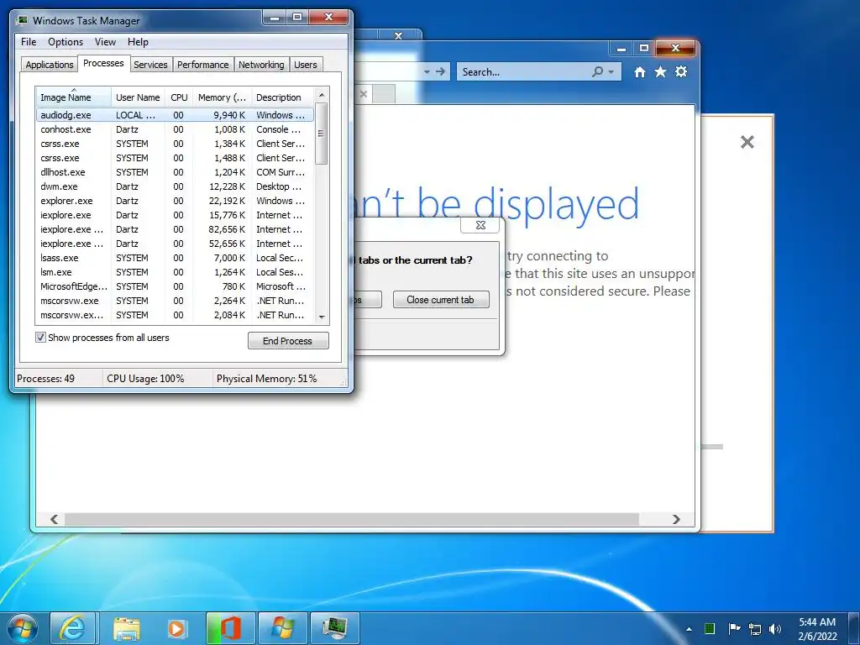Sort processes by Image Name column
Screen dimensions: 860x645
point(74,96)
